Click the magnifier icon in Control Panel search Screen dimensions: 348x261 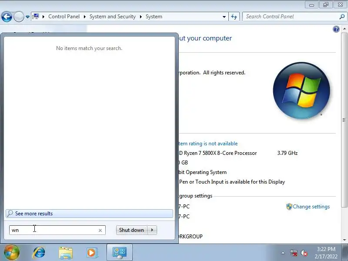tap(342, 17)
